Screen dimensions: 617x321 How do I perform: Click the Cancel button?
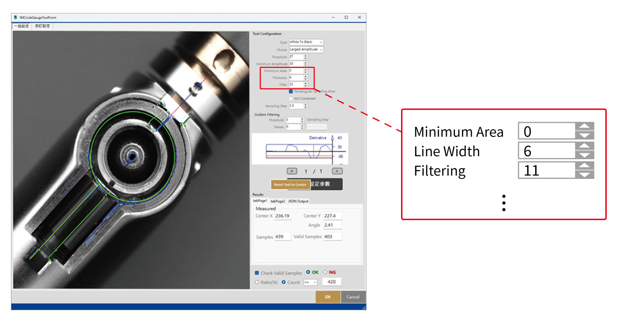coord(353,297)
